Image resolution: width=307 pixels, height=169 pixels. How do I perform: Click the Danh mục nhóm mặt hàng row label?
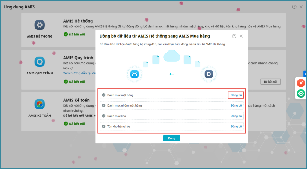(x=124, y=105)
